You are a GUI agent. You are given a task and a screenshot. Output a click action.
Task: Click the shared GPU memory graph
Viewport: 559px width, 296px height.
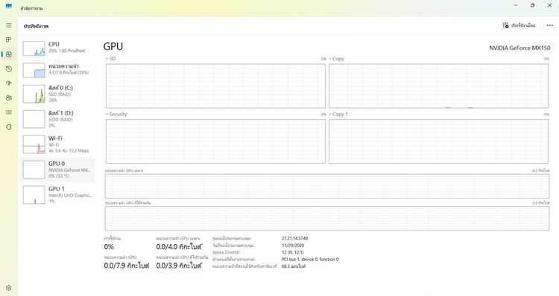(x=327, y=218)
